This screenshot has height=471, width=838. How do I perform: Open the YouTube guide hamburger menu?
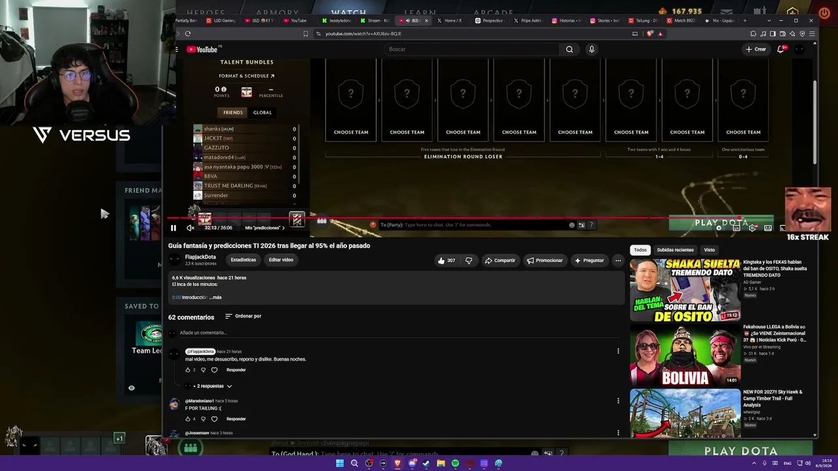tap(176, 49)
